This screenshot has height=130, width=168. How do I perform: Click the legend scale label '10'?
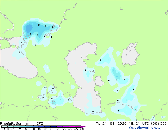point(33,129)
